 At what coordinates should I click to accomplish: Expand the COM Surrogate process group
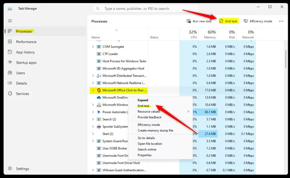coord(93,47)
